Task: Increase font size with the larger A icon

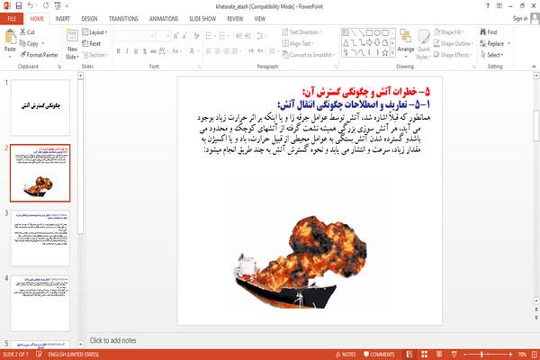Action: coord(176,36)
